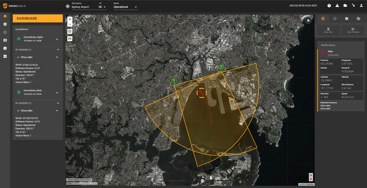Open the site ID 06 dropdown
This screenshot has height=188, width=367.
click(102, 7)
